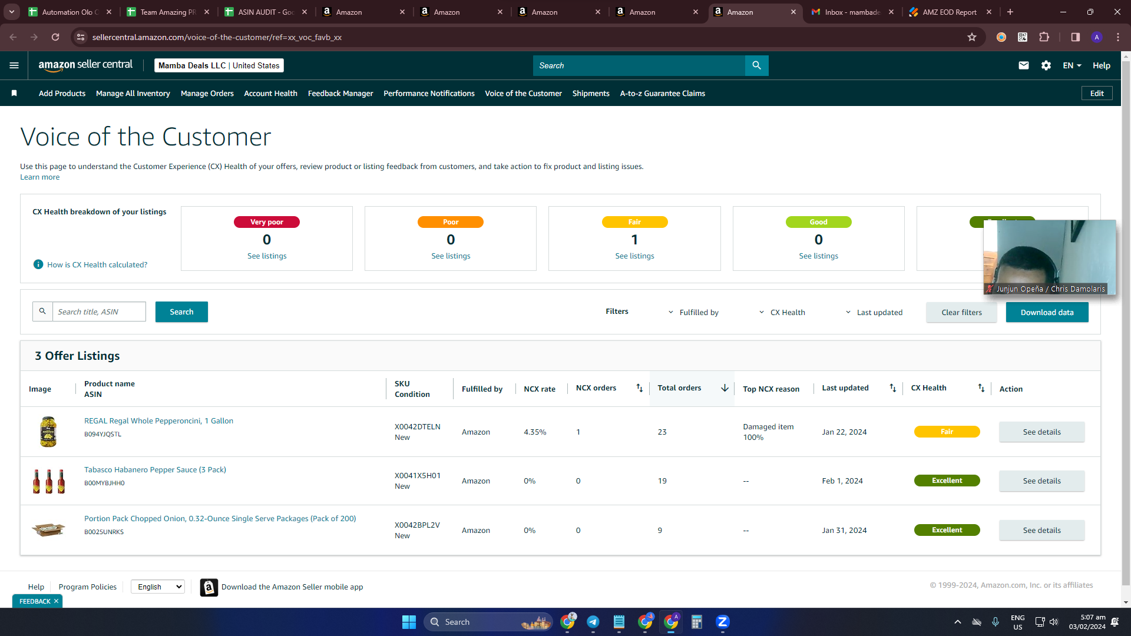The image size is (1131, 636).
Task: Open the Amazon Seller mobile app icon
Action: coord(209,587)
